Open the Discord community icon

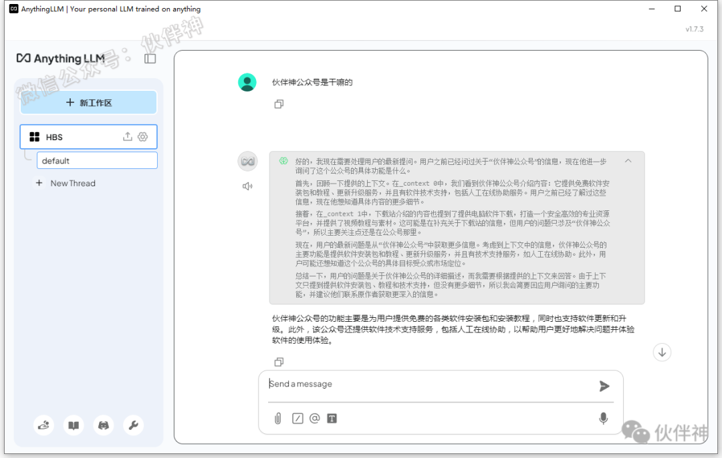(x=104, y=425)
